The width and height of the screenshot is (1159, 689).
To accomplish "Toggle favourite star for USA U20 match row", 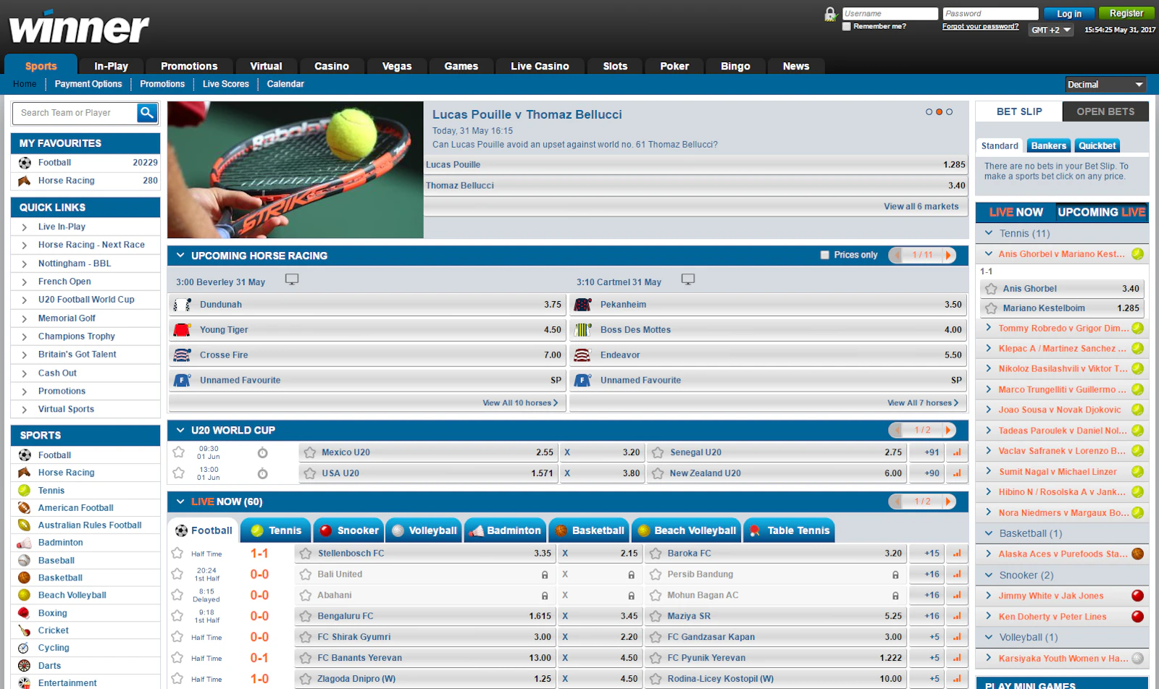I will (179, 473).
